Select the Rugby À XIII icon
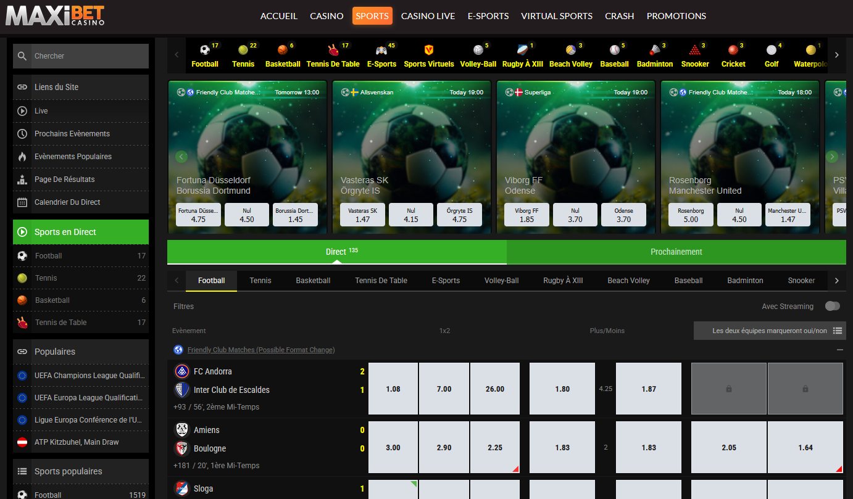The height and width of the screenshot is (499, 853). [x=522, y=50]
